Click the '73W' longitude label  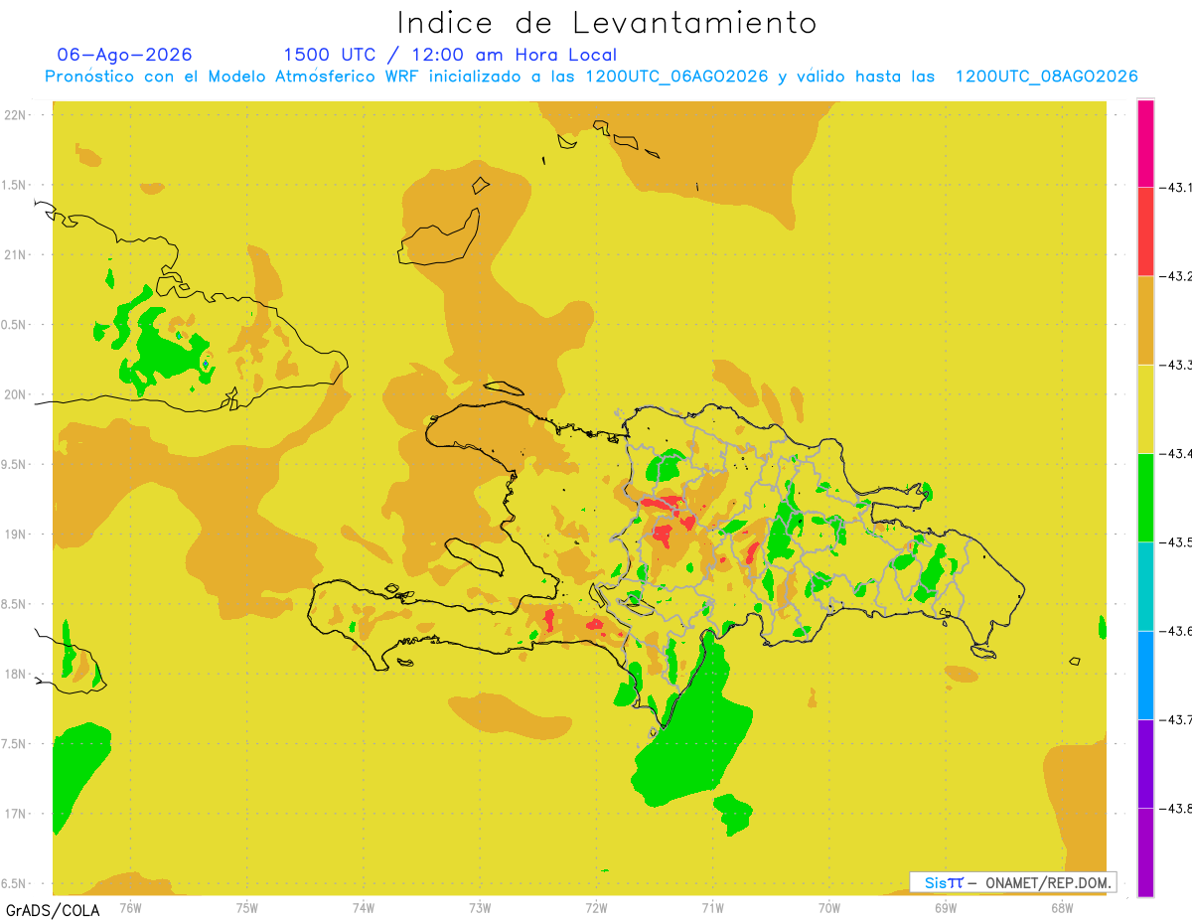point(480,908)
